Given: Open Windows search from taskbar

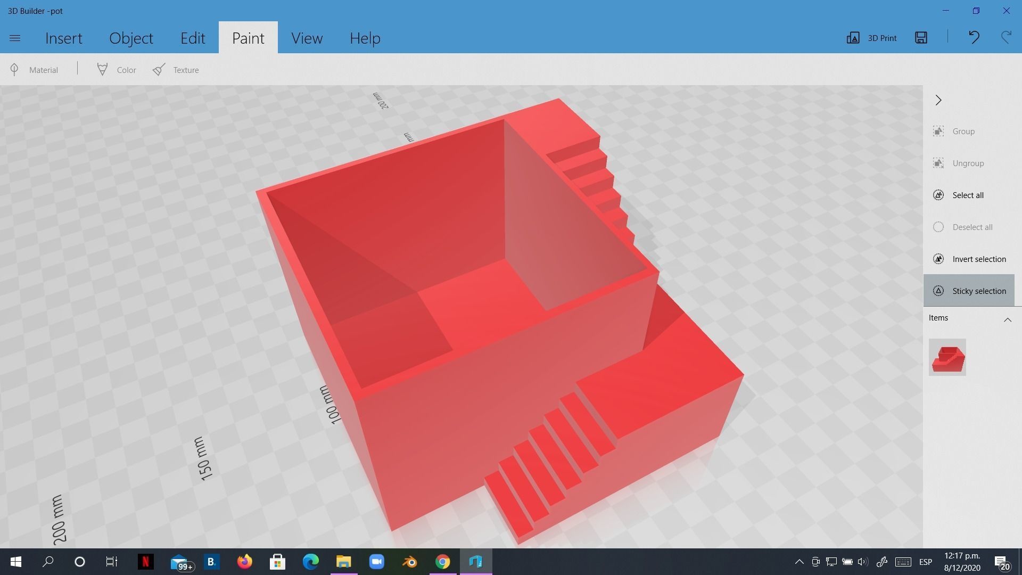Looking at the screenshot, I should pyautogui.click(x=48, y=562).
